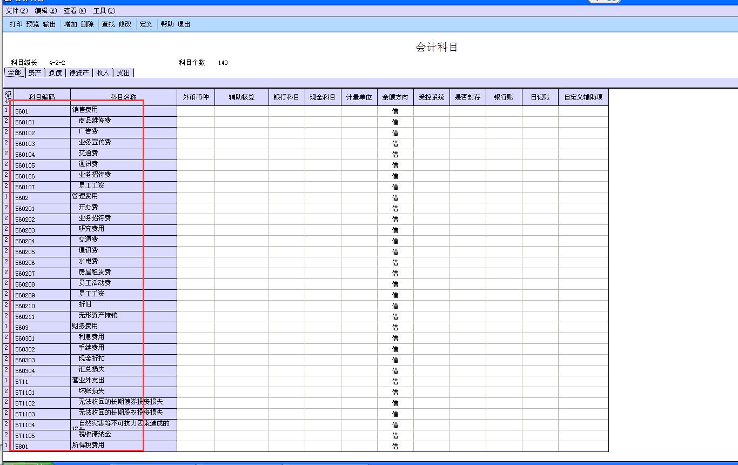Click the 银行账 column header
Image resolution: width=738 pixels, height=465 pixels.
(504, 97)
